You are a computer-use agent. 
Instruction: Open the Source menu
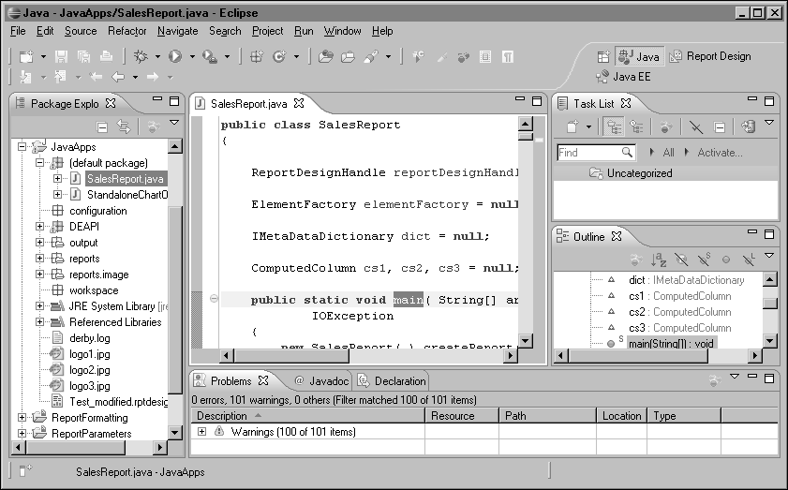click(81, 31)
